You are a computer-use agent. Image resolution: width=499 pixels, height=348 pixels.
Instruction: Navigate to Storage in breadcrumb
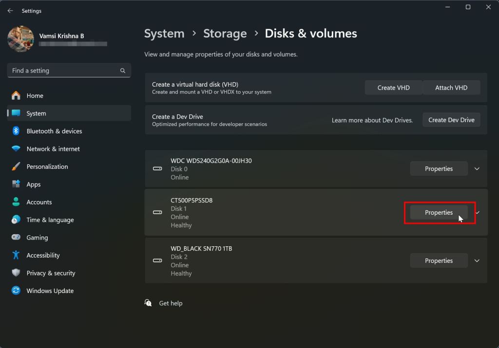tap(225, 34)
